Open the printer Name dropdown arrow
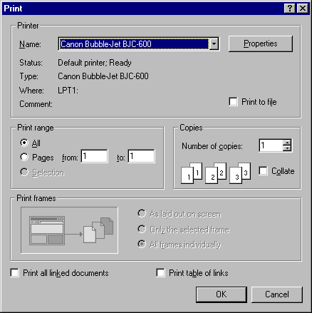 click(x=214, y=43)
